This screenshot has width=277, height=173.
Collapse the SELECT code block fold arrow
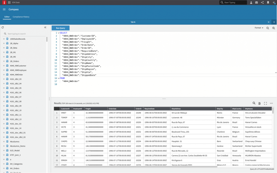tap(58, 33)
